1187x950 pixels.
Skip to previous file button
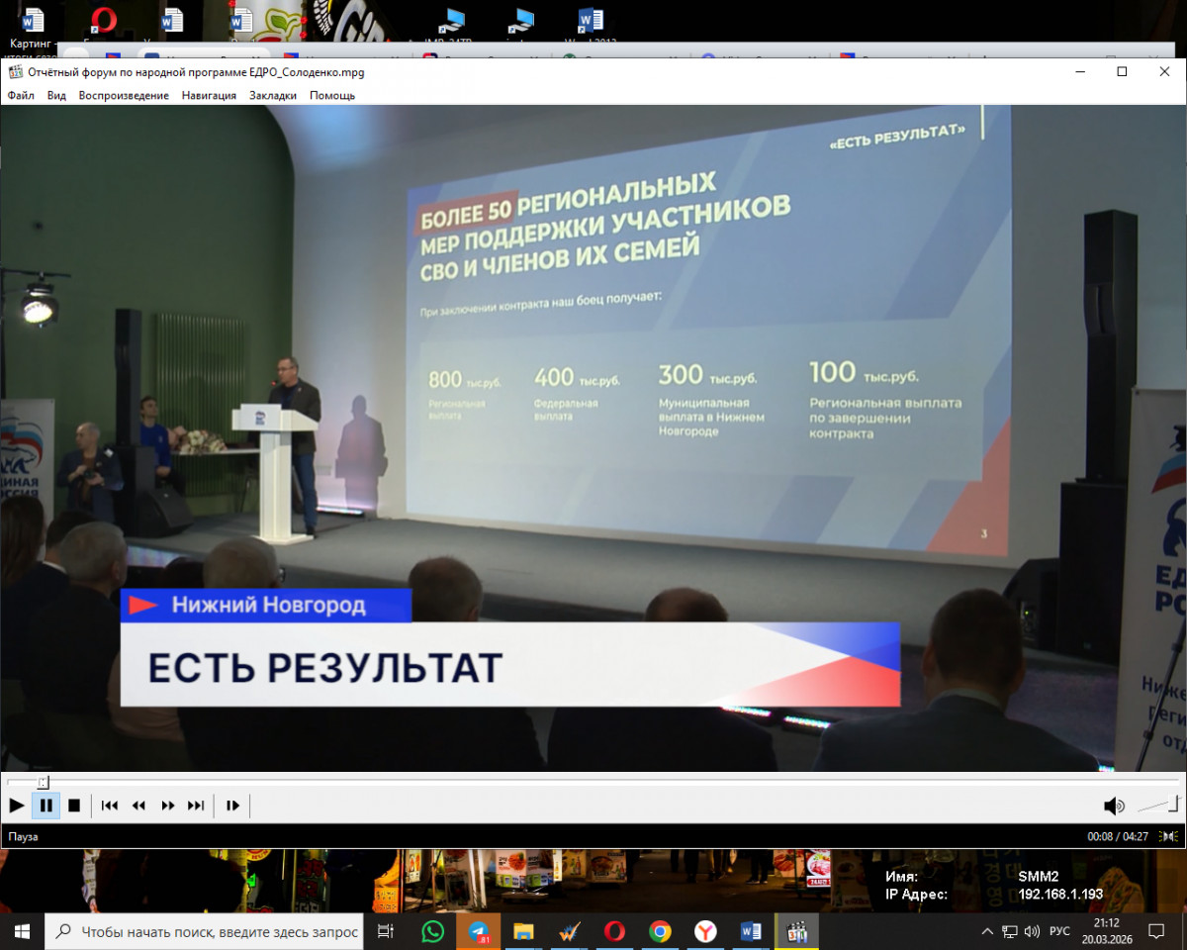(x=110, y=806)
